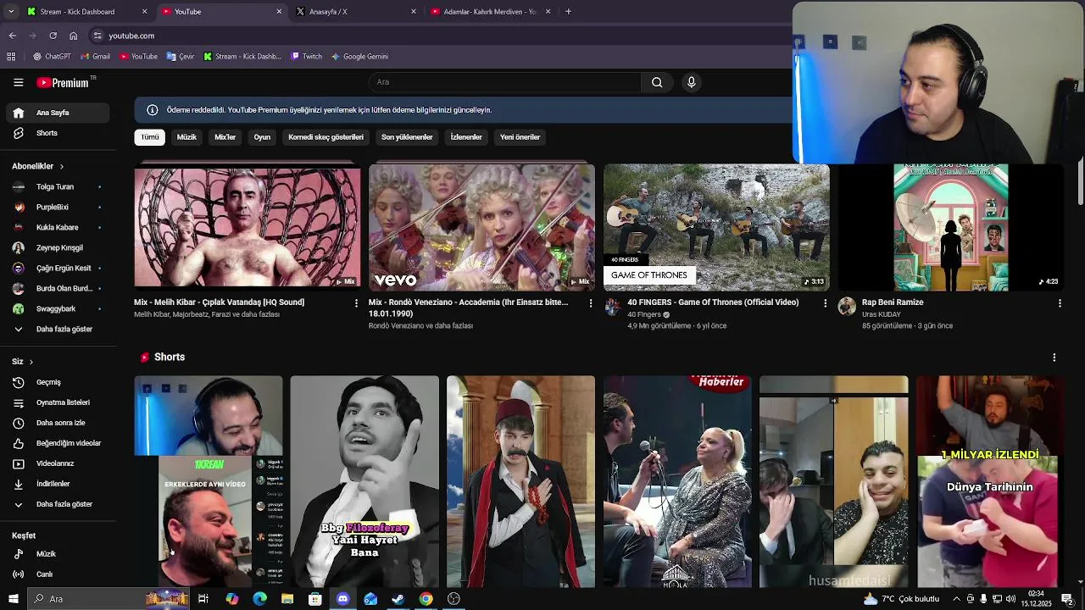Select the Mix'ler filter chip
This screenshot has width=1085, height=610.
(225, 137)
